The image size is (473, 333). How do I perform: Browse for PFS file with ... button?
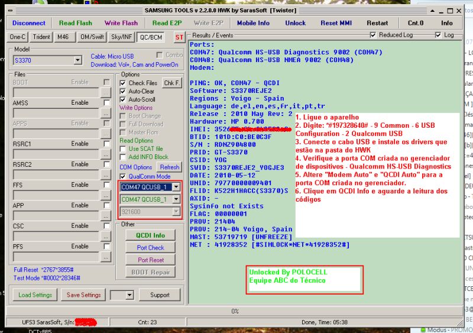pos(106,257)
